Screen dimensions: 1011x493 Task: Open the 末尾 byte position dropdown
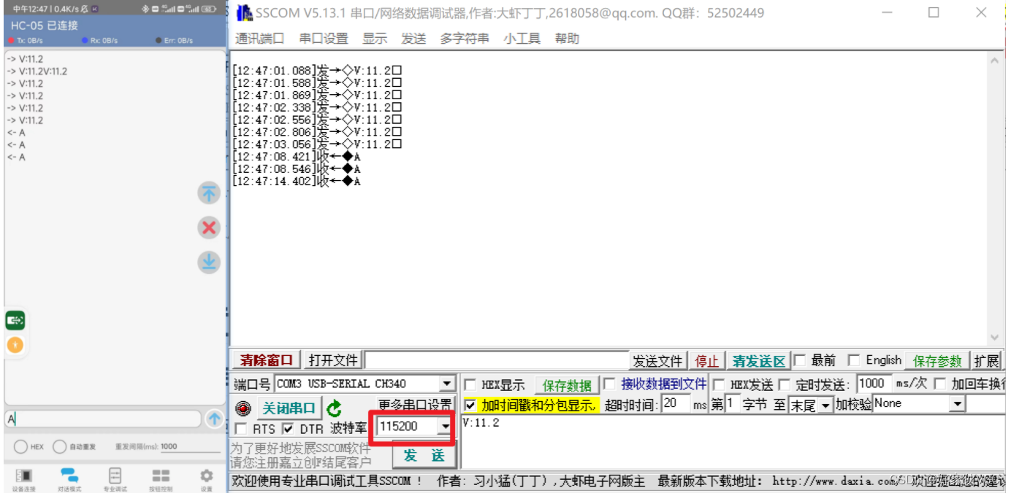[825, 405]
